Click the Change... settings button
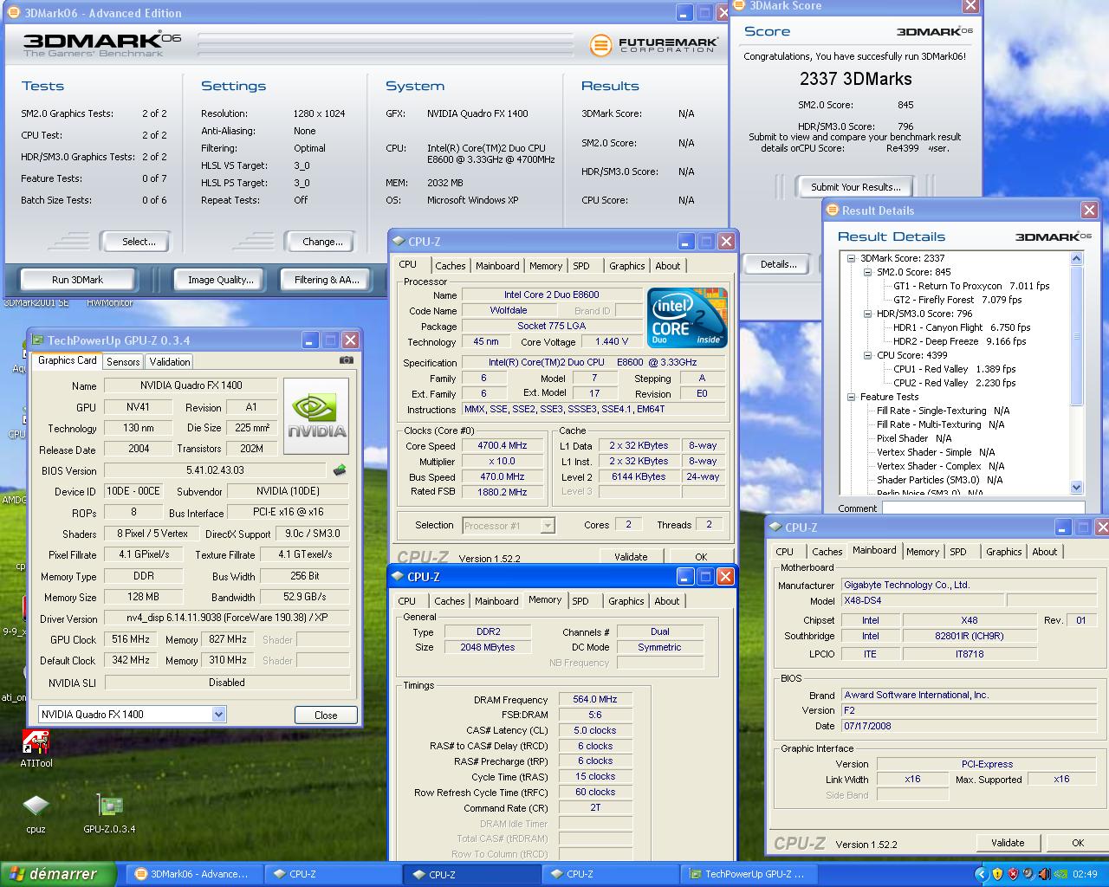Viewport: 1109px width, 887px height. [322, 242]
